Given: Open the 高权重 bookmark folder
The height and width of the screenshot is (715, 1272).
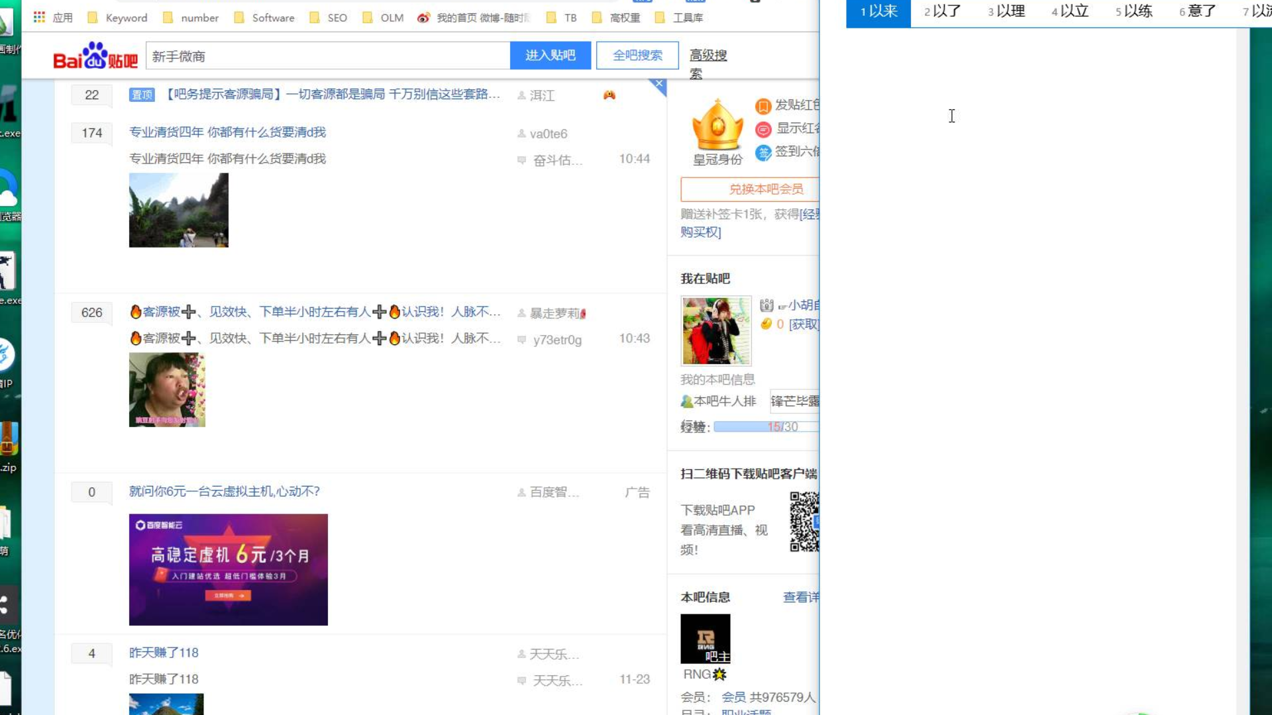Looking at the screenshot, I should [x=616, y=18].
